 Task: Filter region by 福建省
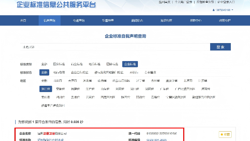(x=75, y=89)
